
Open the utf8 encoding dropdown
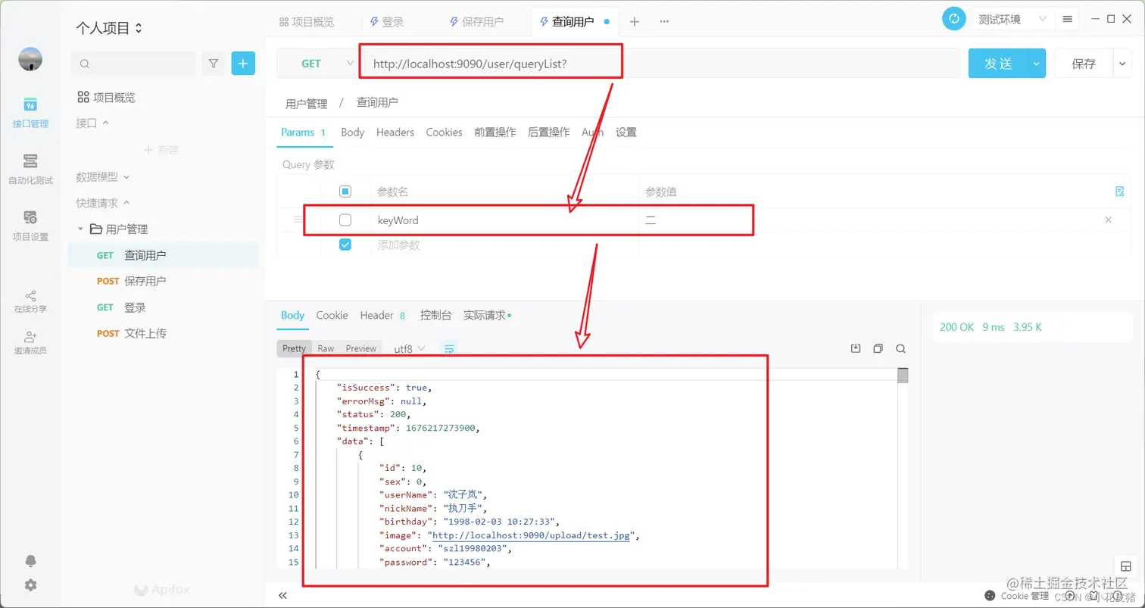click(x=407, y=348)
